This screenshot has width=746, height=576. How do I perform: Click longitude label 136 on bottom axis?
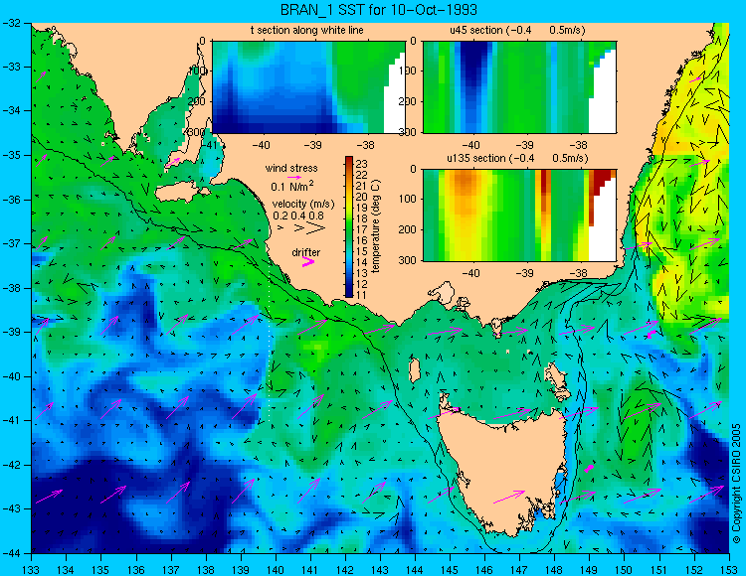tap(135, 570)
